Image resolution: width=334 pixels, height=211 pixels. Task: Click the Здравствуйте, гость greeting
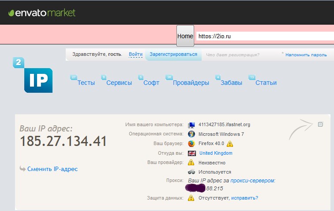pos(97,55)
